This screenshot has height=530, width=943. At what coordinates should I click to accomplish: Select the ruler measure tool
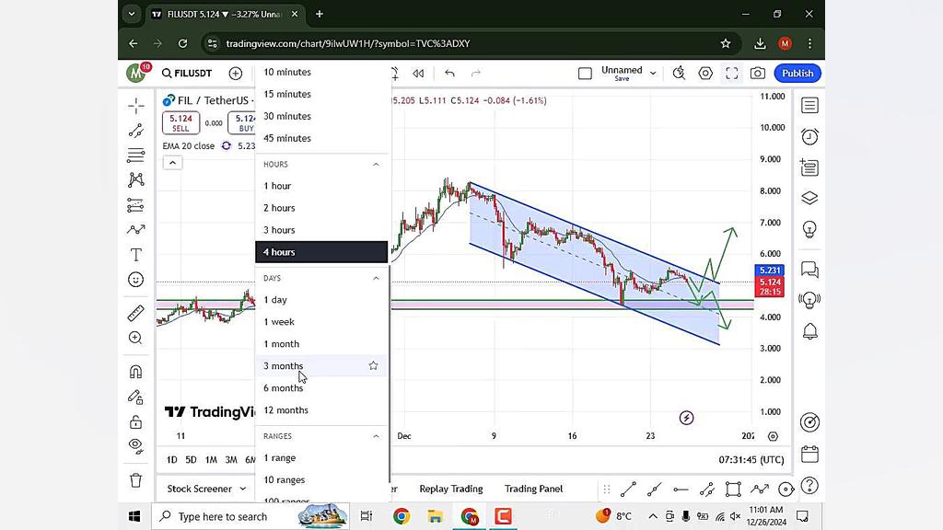[x=136, y=313]
